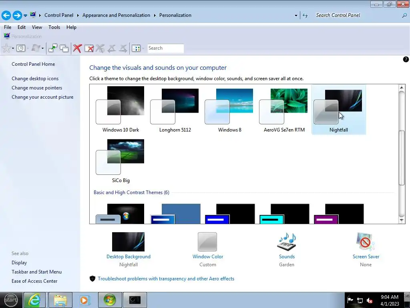Click the Start button
This screenshot has height=308, width=410.
pos(11,300)
